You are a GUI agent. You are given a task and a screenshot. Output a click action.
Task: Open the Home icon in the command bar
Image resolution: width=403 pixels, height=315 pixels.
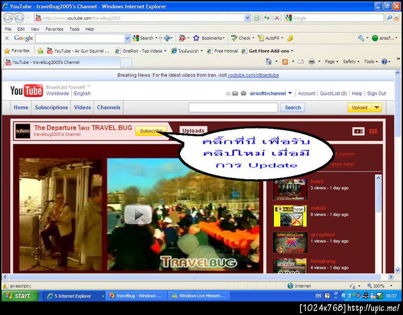pos(269,62)
